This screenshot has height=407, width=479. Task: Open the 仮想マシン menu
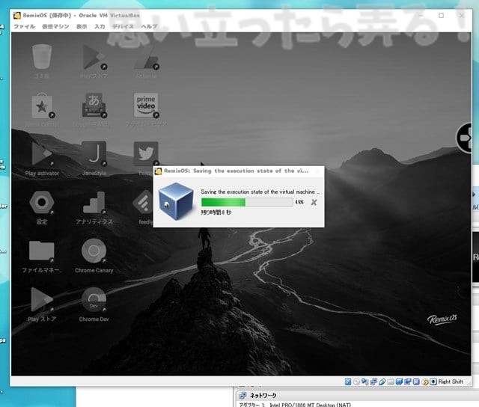click(x=55, y=27)
